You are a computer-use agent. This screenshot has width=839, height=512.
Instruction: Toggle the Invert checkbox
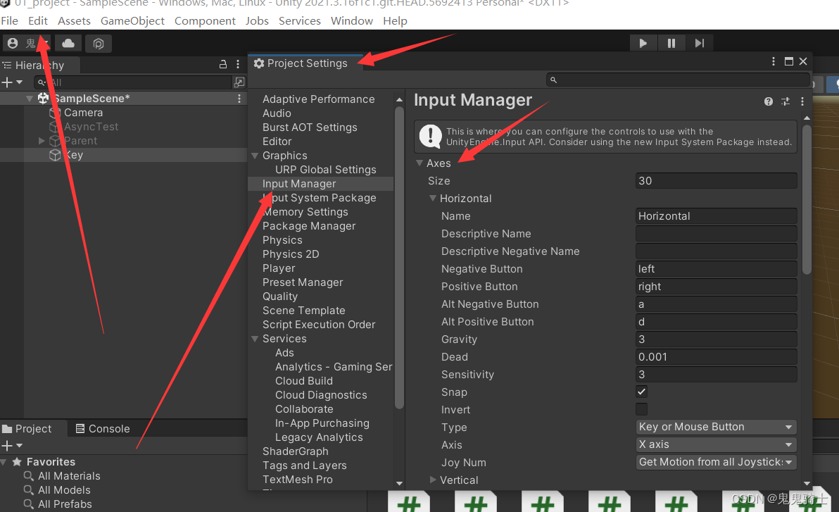(x=641, y=410)
